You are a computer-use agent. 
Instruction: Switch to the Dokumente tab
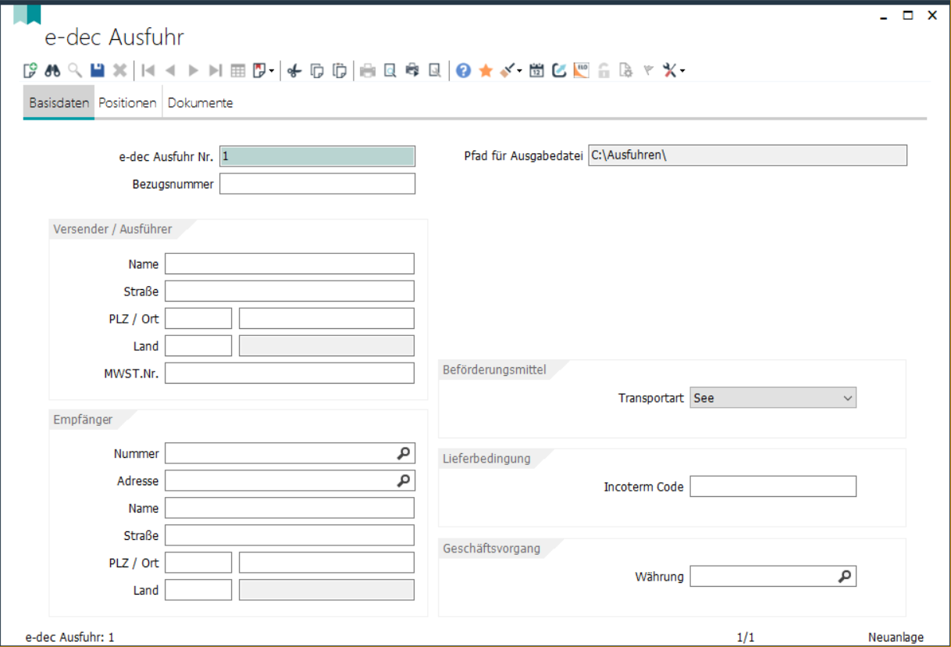(x=200, y=103)
